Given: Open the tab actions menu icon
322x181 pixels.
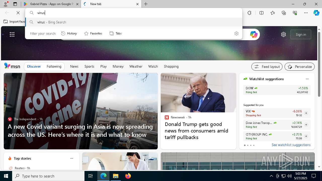Looking at the screenshot, I should [15, 4].
